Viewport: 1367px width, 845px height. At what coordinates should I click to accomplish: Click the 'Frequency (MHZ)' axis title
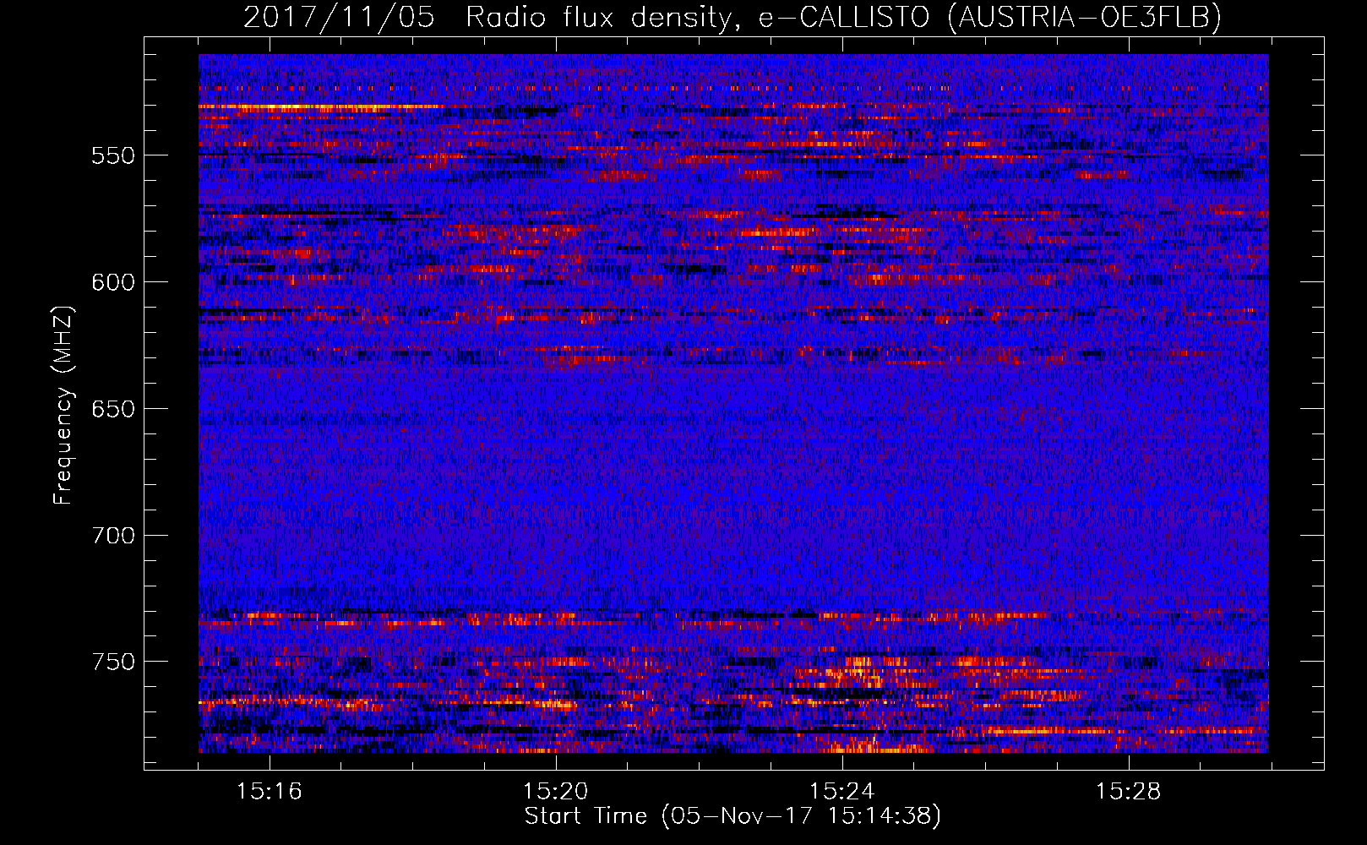pos(64,406)
